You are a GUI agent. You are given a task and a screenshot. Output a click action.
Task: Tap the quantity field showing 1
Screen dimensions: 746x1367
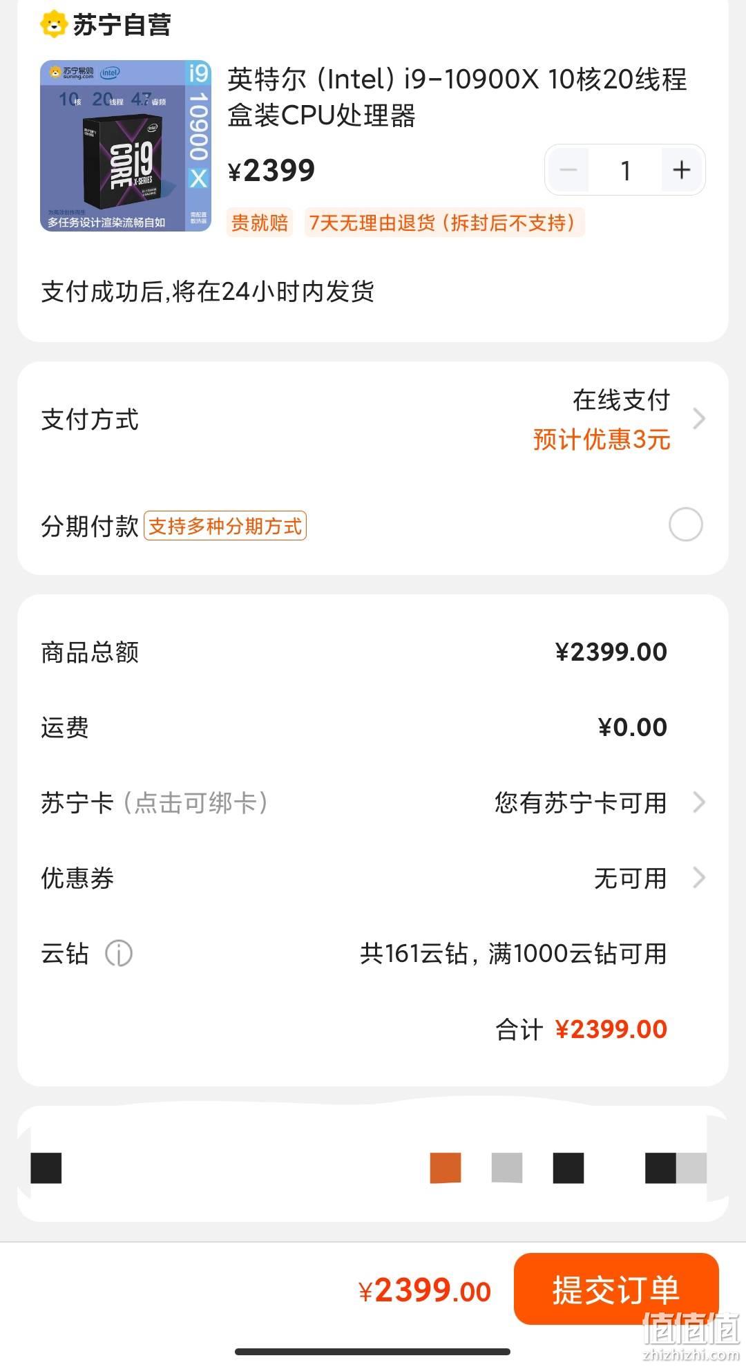click(x=625, y=170)
